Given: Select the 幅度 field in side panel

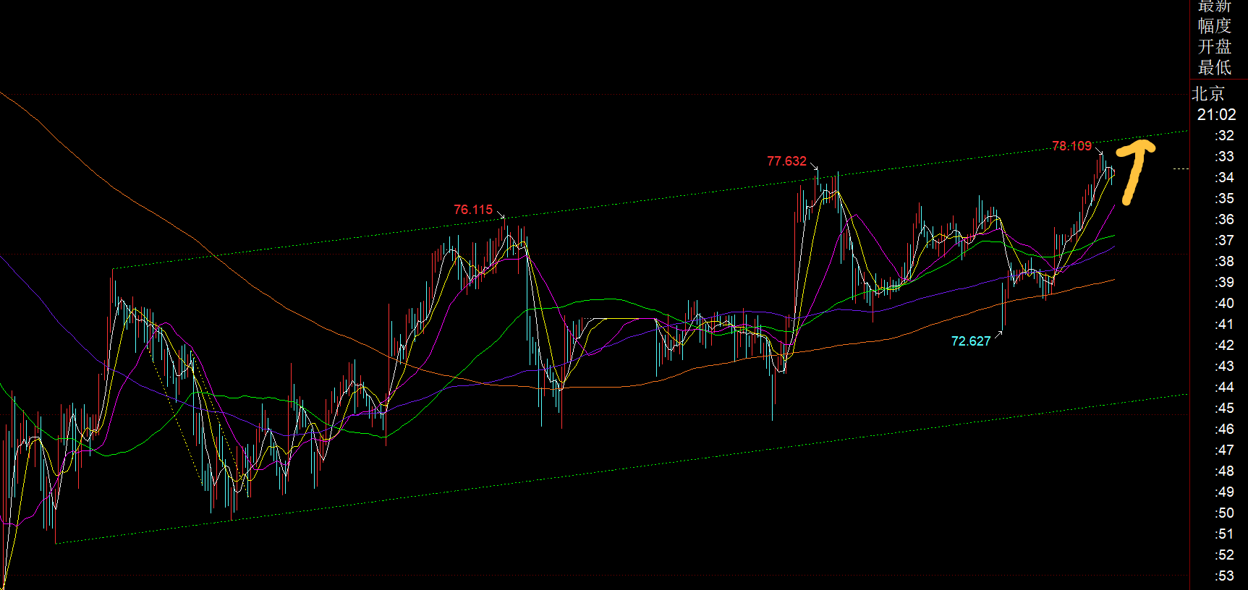Looking at the screenshot, I should coord(1214,26).
